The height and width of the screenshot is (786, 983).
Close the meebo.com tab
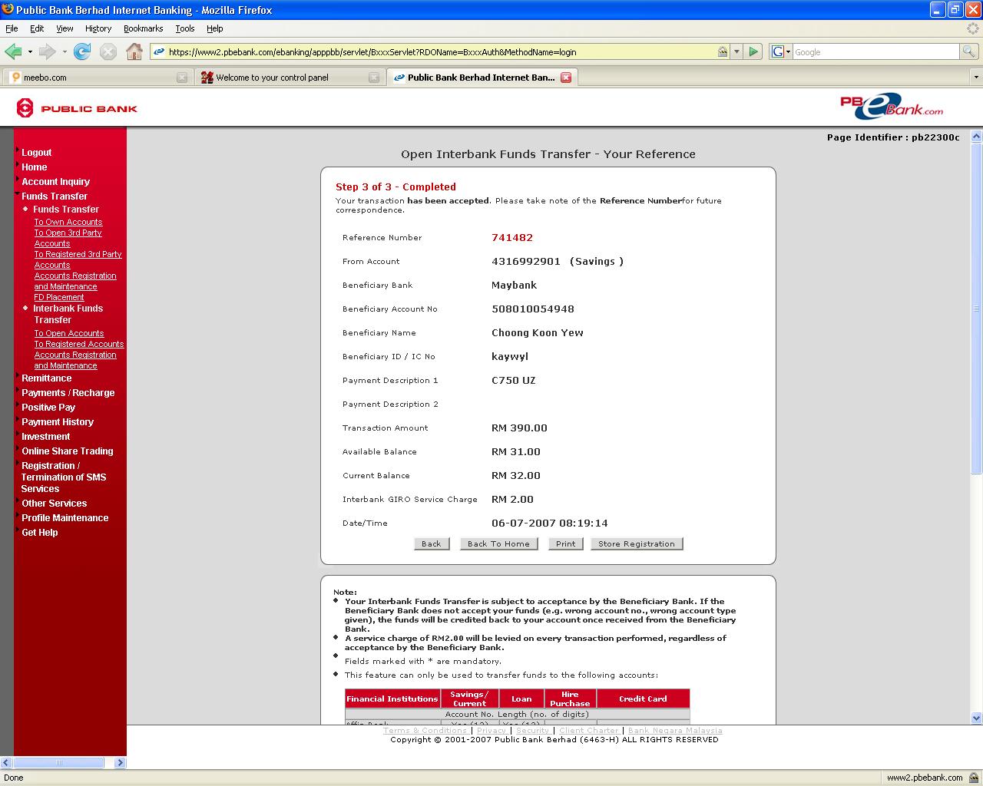[x=182, y=78]
